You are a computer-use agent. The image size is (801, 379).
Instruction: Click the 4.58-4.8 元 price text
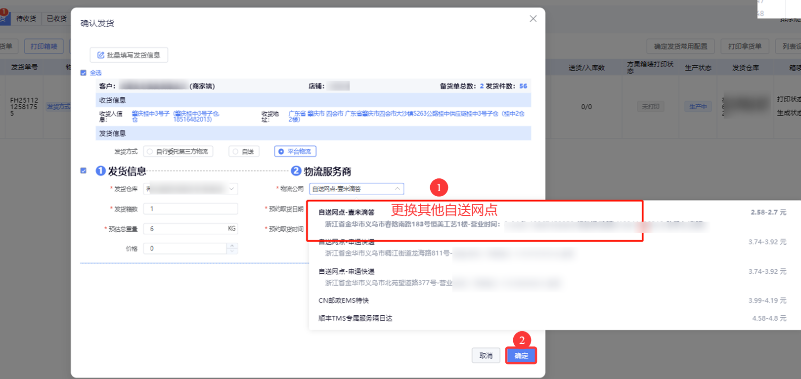(769, 318)
